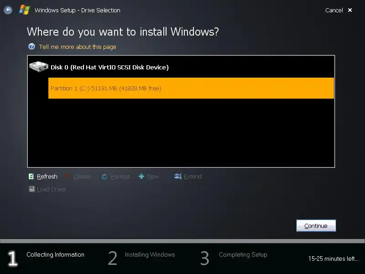Click the green Refresh icon
The height and width of the screenshot is (274, 365).
(x=31, y=176)
